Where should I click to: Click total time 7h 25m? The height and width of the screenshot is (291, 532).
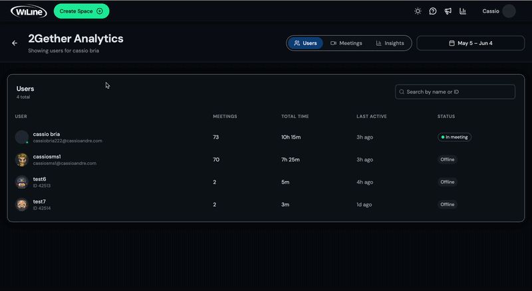click(x=290, y=159)
